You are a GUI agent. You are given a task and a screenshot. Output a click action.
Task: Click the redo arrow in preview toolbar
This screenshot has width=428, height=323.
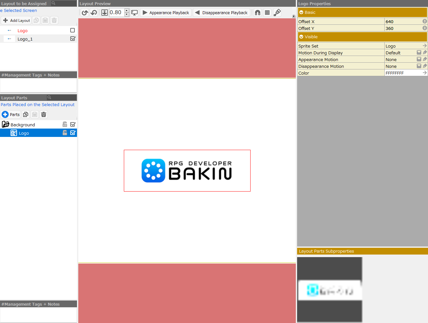point(94,13)
